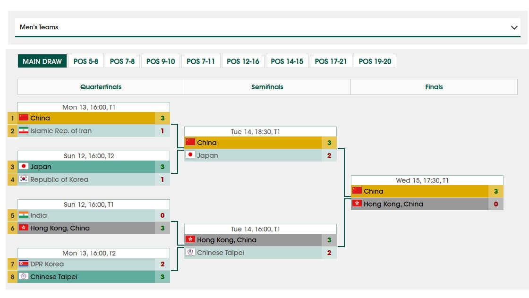Go to the POS 9-10 tab
Viewport: 529px width, 298px height.
point(161,61)
